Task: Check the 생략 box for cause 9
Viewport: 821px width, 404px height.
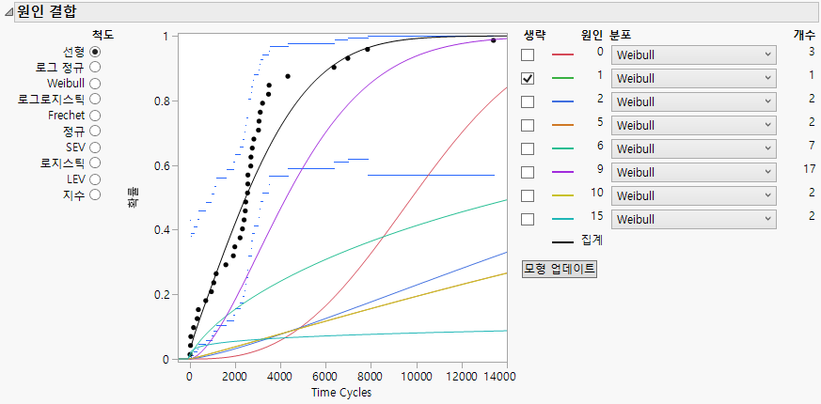Action: [x=528, y=172]
